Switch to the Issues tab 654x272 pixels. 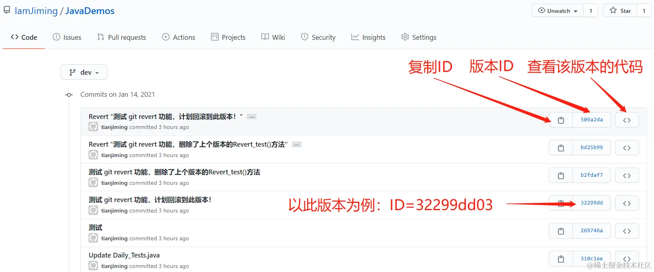(x=67, y=37)
